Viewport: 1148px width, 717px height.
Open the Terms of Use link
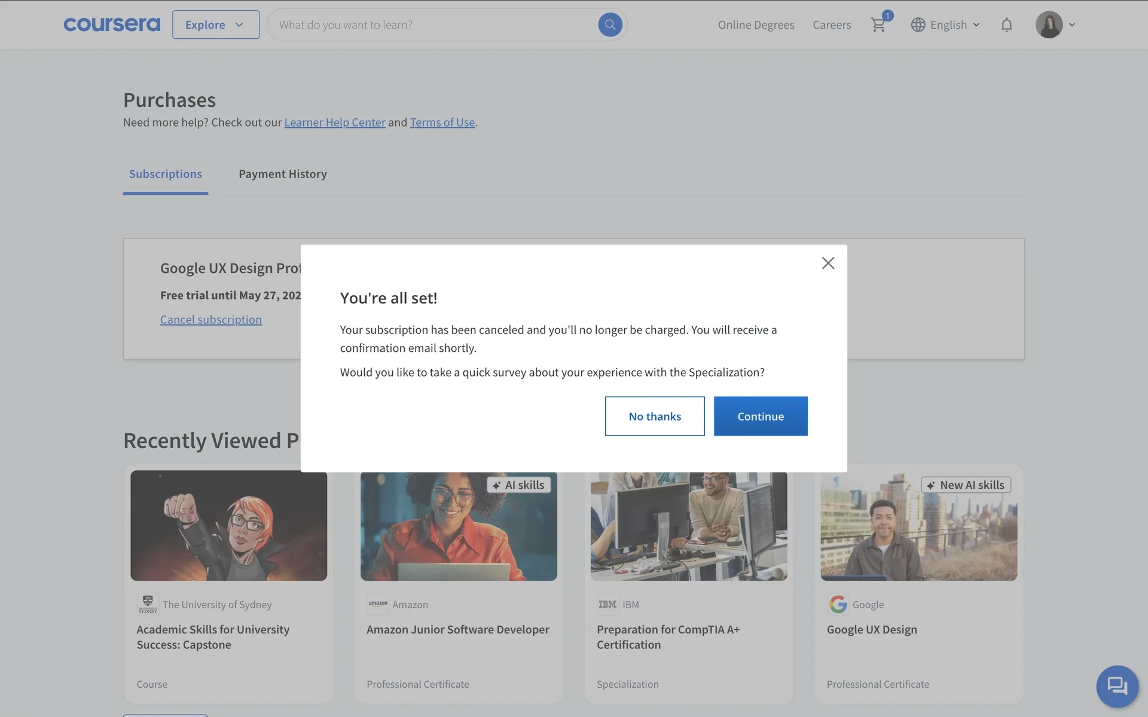pyautogui.click(x=442, y=122)
